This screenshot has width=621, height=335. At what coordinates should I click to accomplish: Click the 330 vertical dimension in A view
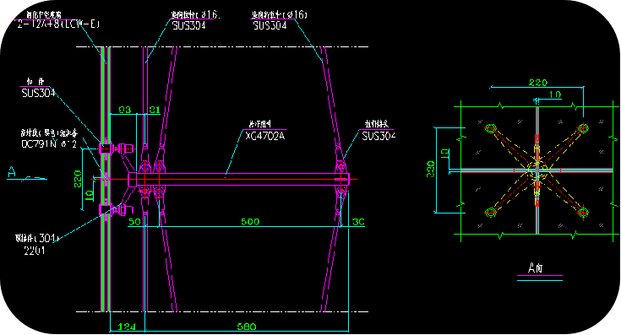pyautogui.click(x=431, y=169)
